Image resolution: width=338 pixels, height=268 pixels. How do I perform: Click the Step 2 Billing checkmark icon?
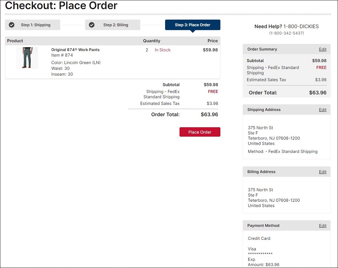click(92, 25)
